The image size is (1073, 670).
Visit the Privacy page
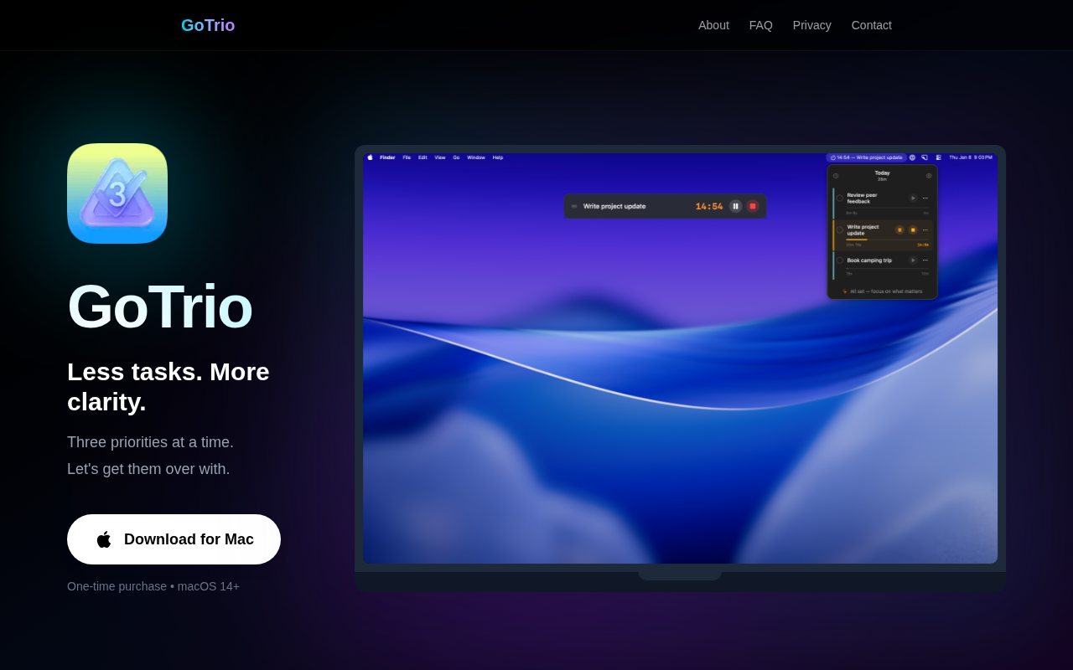coord(812,25)
